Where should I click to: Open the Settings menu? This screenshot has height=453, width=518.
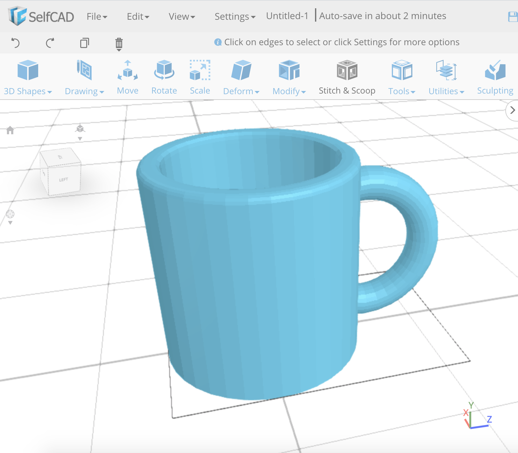[x=235, y=17]
